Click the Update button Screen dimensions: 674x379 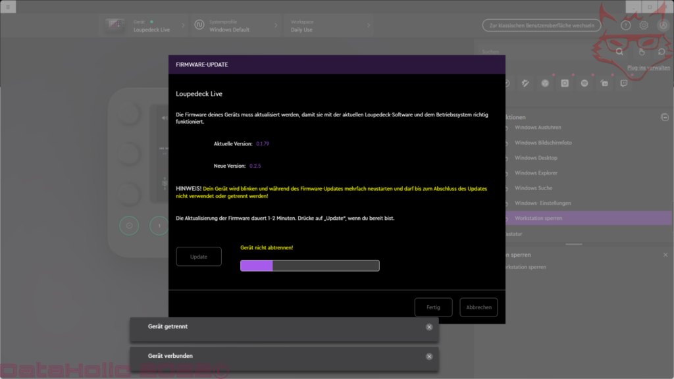pos(199,257)
